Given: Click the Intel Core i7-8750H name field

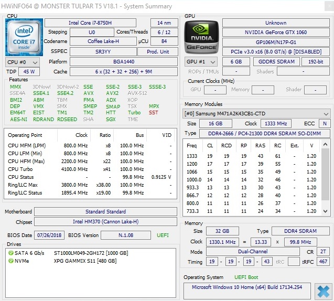Looking at the screenshot, I should [x=90, y=23].
